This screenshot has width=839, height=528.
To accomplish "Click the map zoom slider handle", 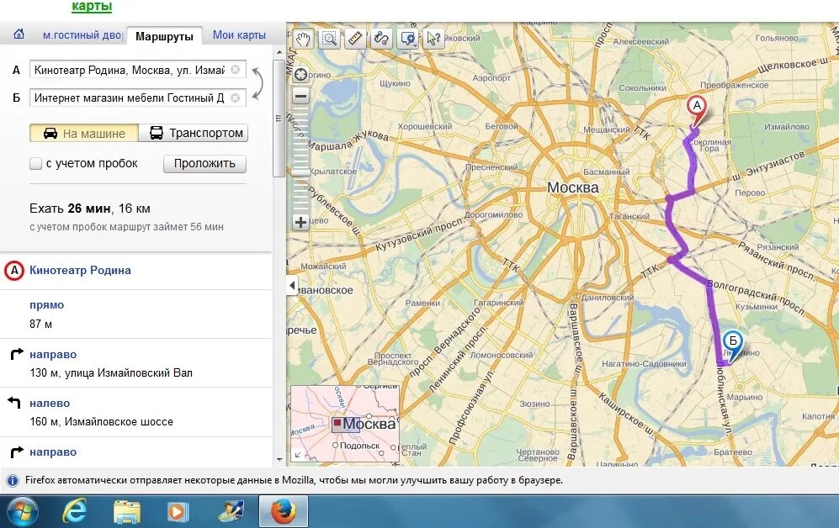I will pyautogui.click(x=300, y=172).
